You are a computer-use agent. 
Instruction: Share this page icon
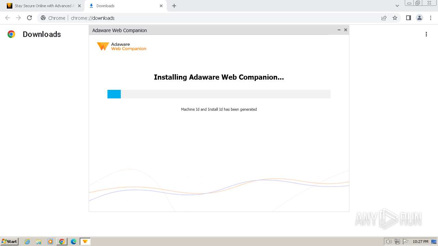(384, 18)
